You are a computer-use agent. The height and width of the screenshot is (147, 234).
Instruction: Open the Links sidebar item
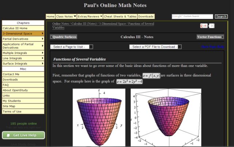(23, 96)
